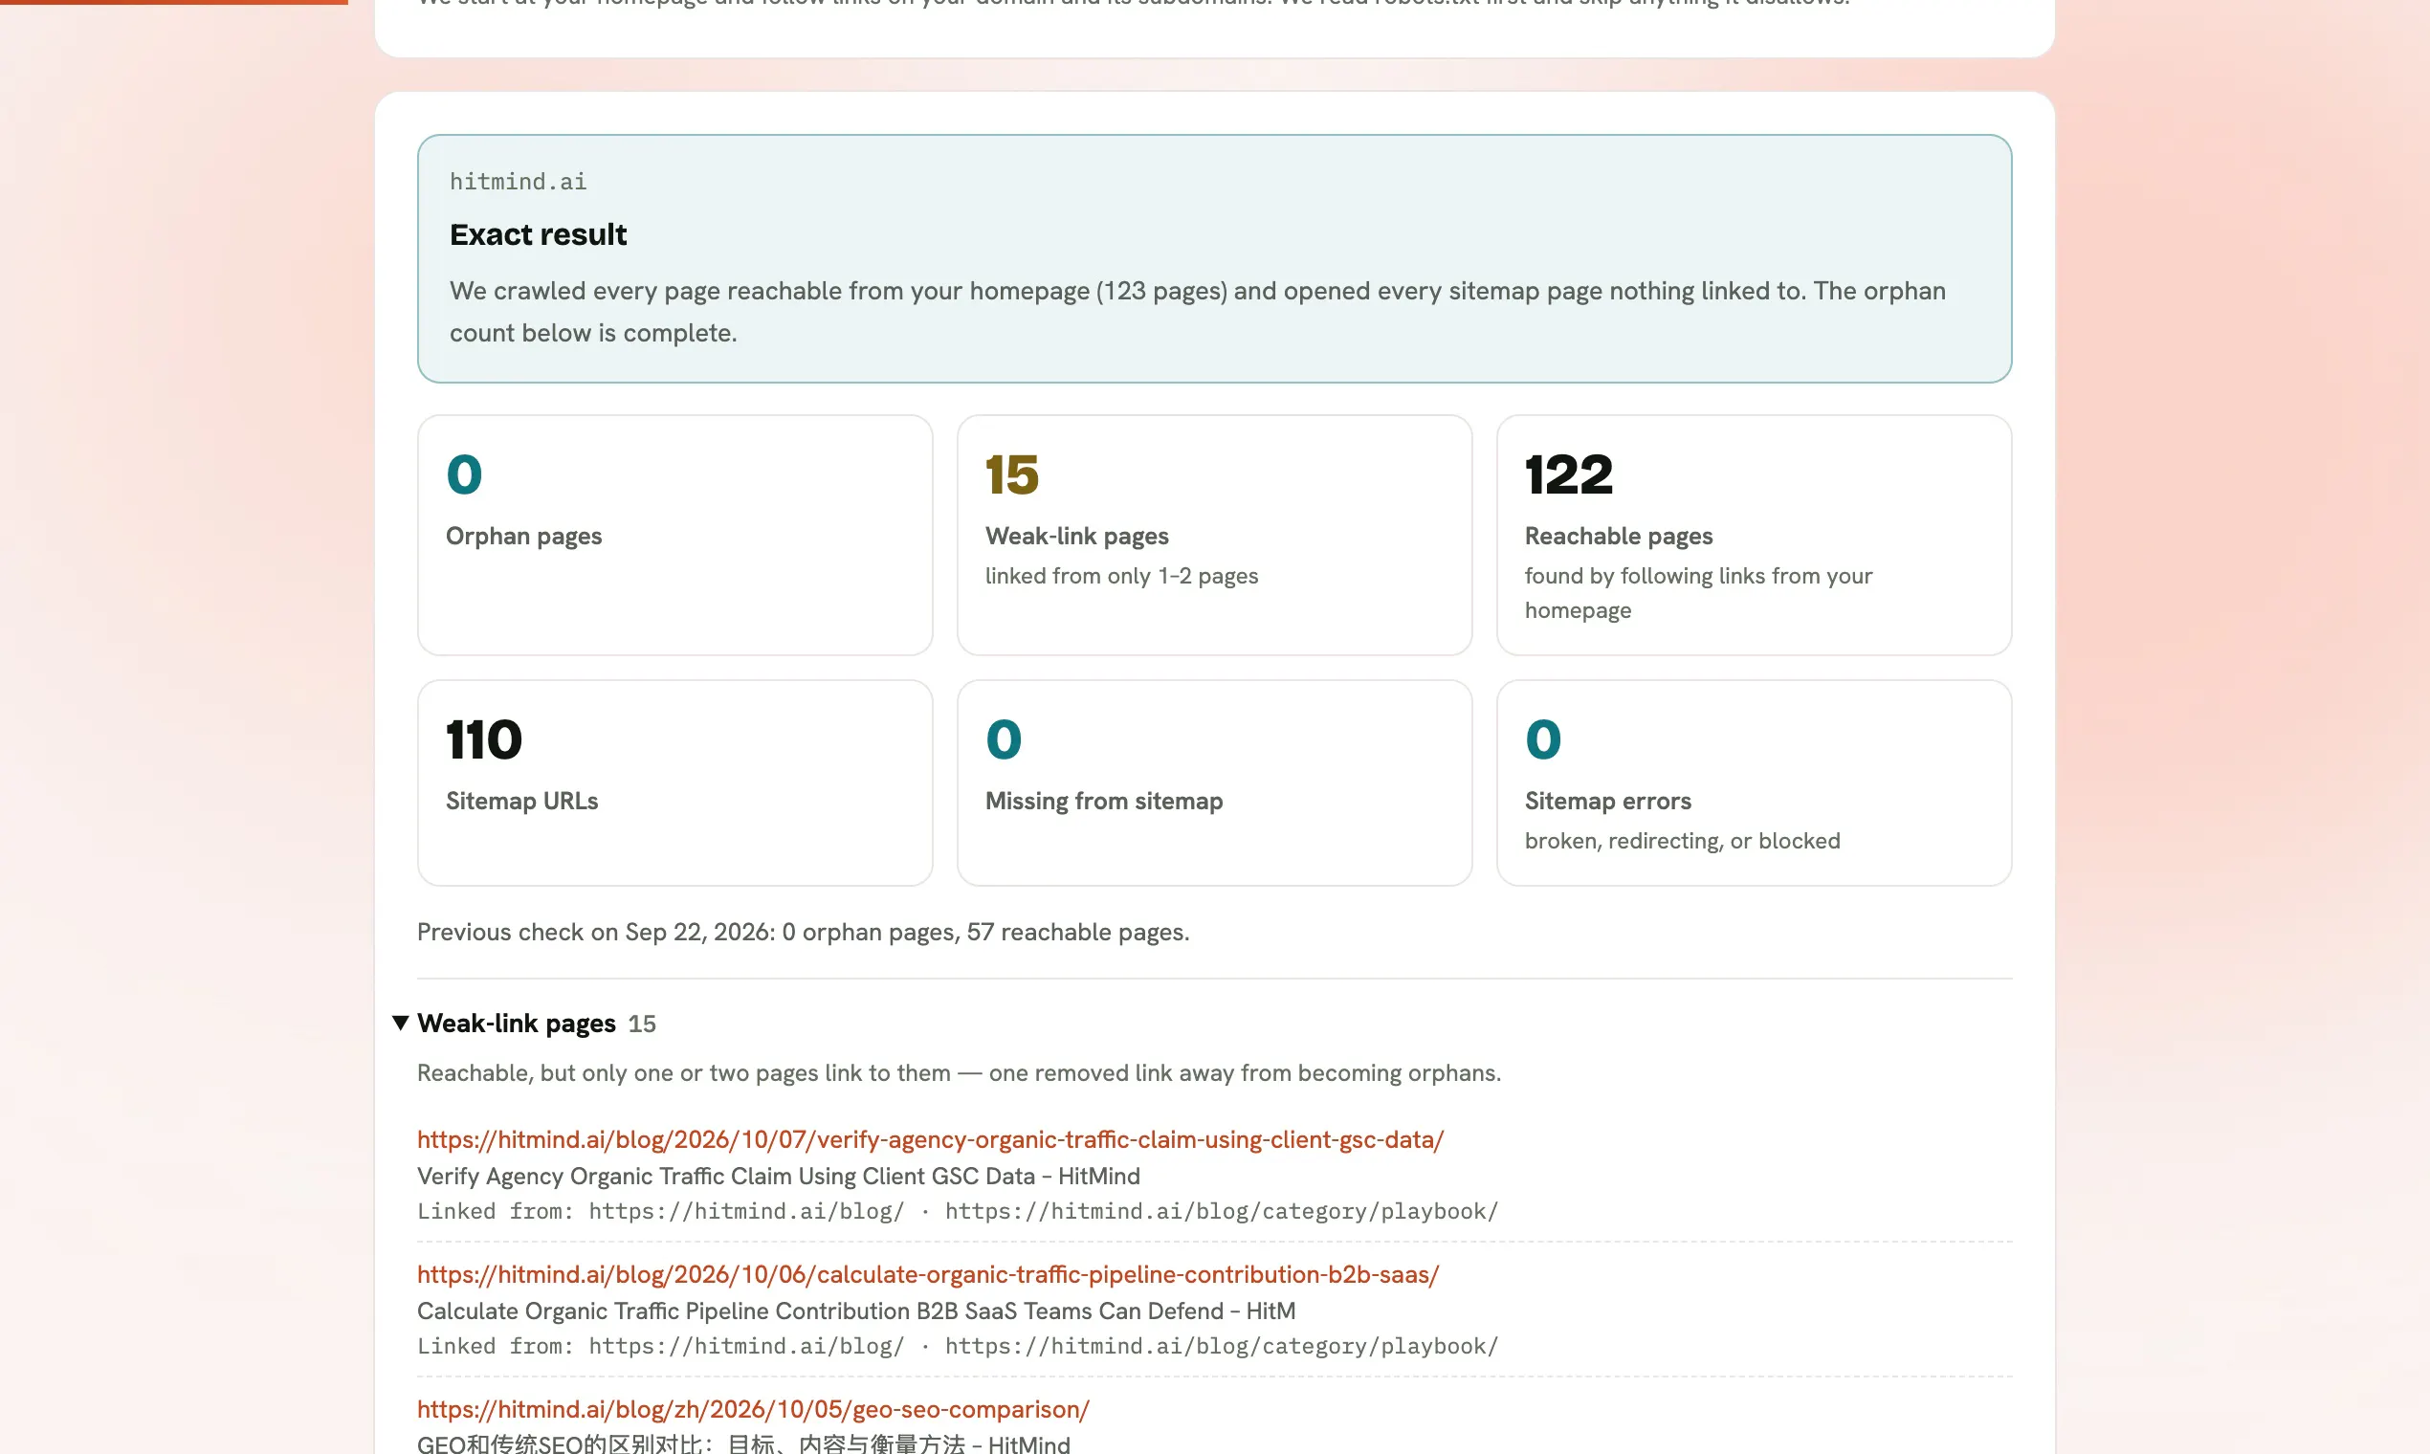
Task: Open the geo-seo-comparison blog link
Action: pyautogui.click(x=753, y=1409)
